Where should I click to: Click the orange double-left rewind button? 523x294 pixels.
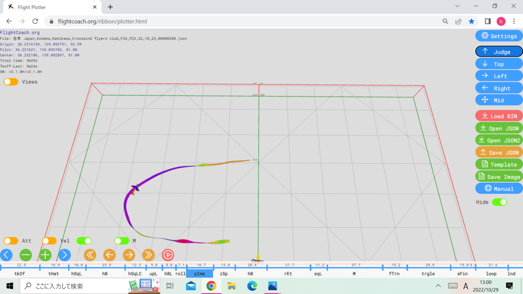90,255
